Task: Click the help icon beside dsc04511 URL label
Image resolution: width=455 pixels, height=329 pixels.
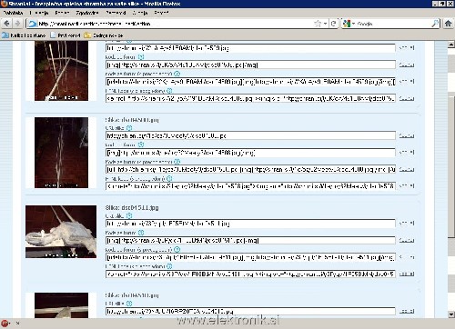Action: pyautogui.click(x=129, y=215)
